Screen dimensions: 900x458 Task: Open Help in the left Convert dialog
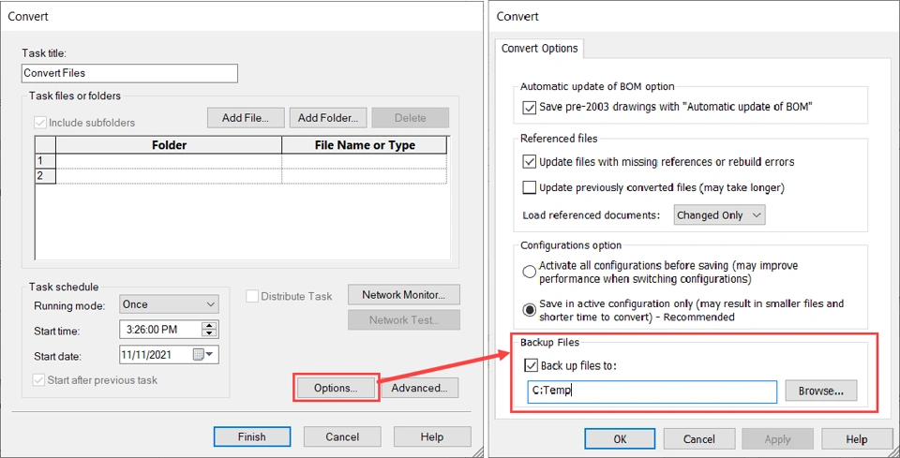pyautogui.click(x=432, y=436)
